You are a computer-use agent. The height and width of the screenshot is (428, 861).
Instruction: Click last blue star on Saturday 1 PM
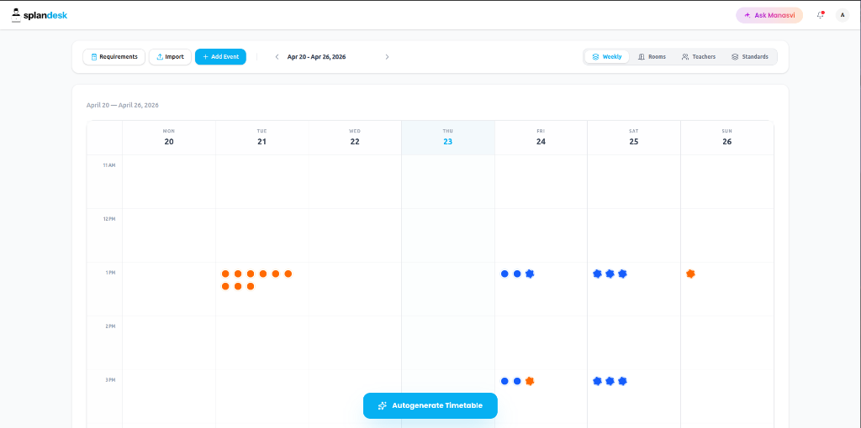622,274
